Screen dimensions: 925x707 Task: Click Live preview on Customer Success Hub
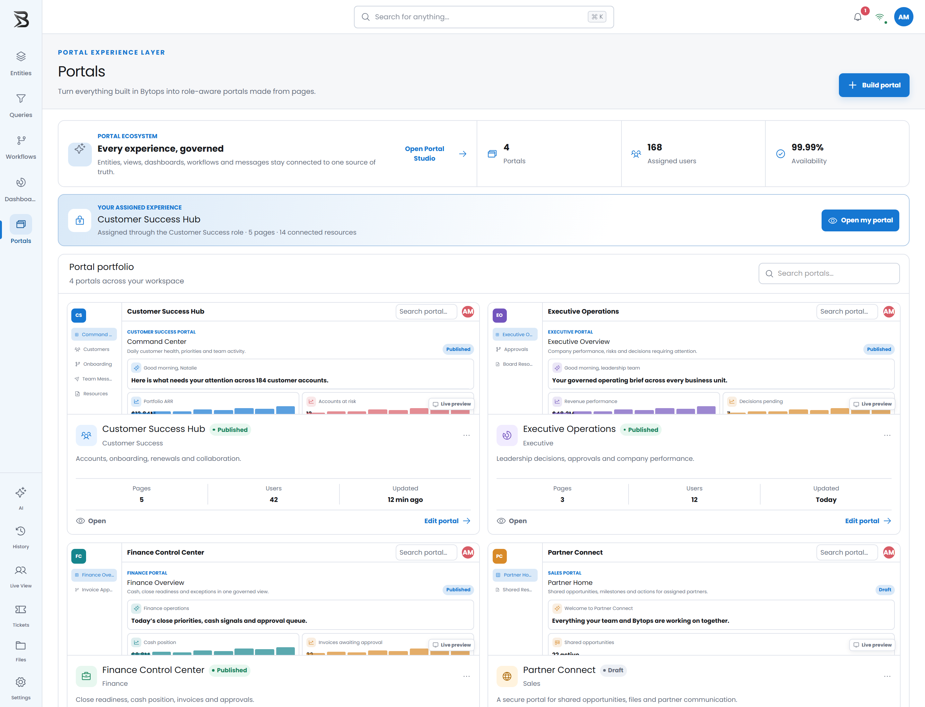[451, 404]
